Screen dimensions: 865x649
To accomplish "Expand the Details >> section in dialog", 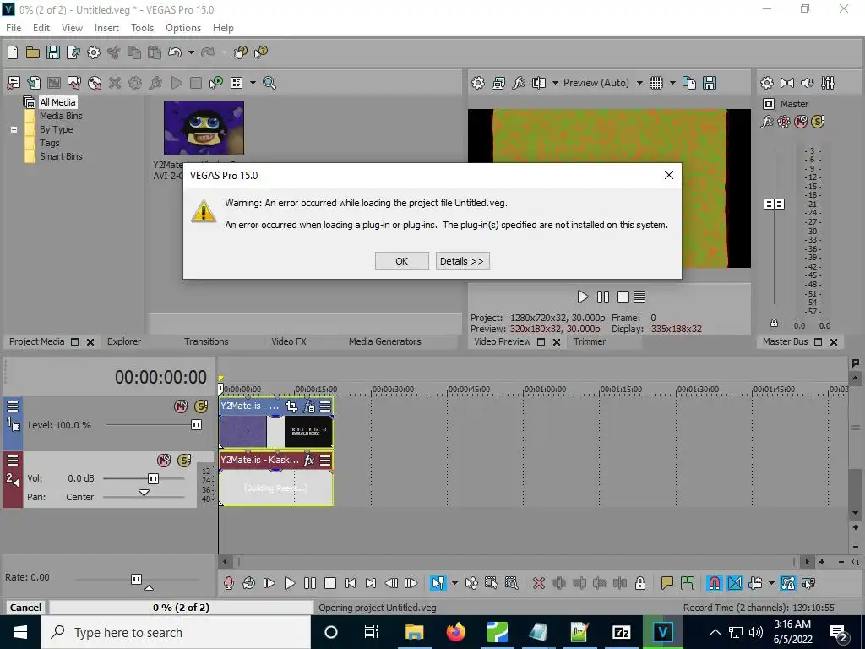I will 462,261.
